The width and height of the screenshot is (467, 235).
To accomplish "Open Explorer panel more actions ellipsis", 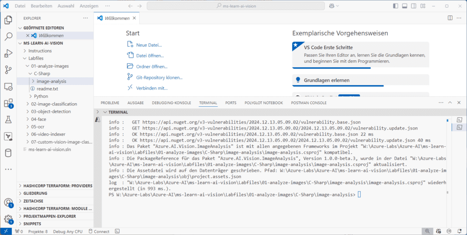I will 86,18.
